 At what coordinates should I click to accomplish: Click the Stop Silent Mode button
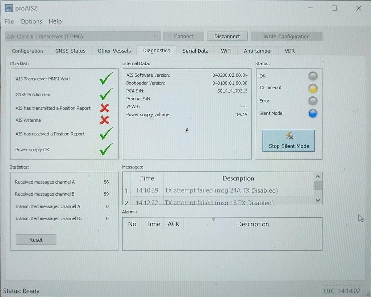tap(289, 141)
